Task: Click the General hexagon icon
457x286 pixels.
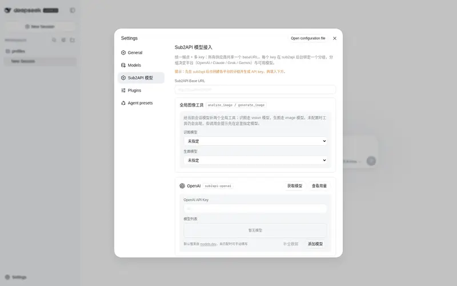Action: click(x=123, y=53)
